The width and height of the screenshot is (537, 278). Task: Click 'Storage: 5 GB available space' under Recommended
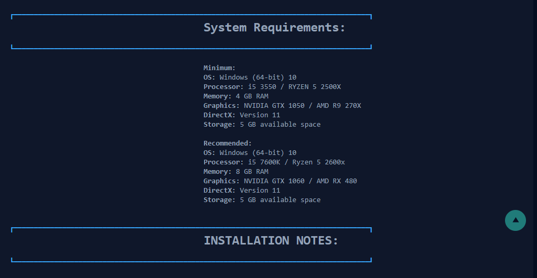(x=262, y=199)
